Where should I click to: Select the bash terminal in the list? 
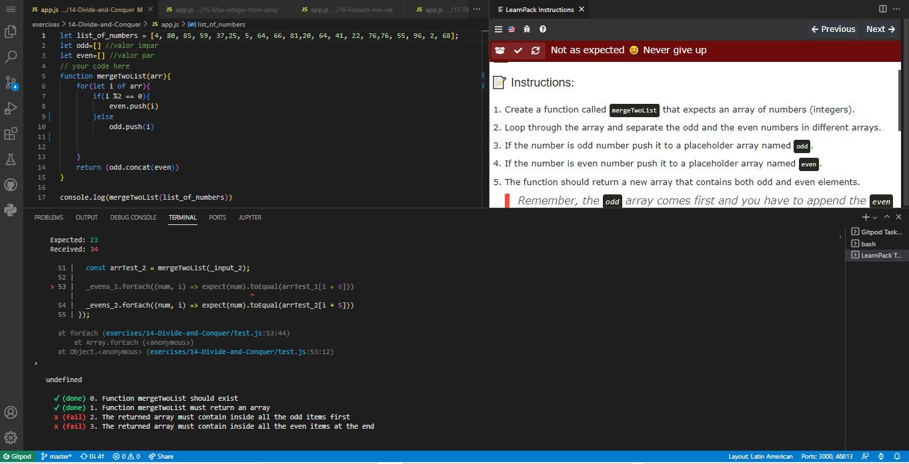tap(868, 244)
